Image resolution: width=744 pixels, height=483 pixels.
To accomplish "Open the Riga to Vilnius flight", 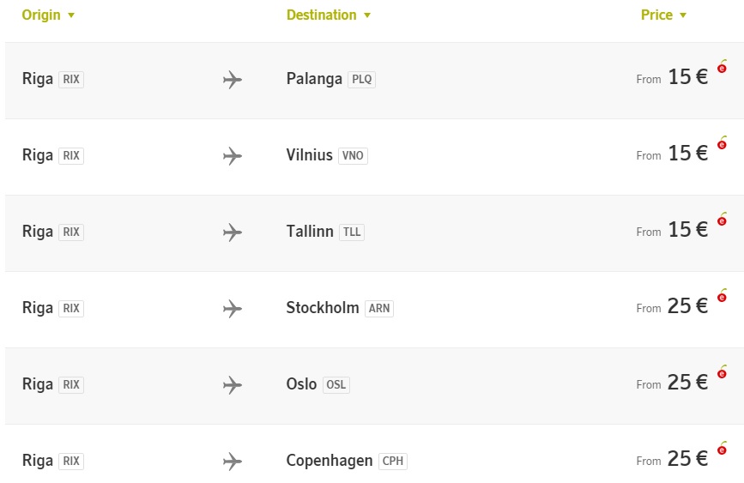I will [374, 157].
